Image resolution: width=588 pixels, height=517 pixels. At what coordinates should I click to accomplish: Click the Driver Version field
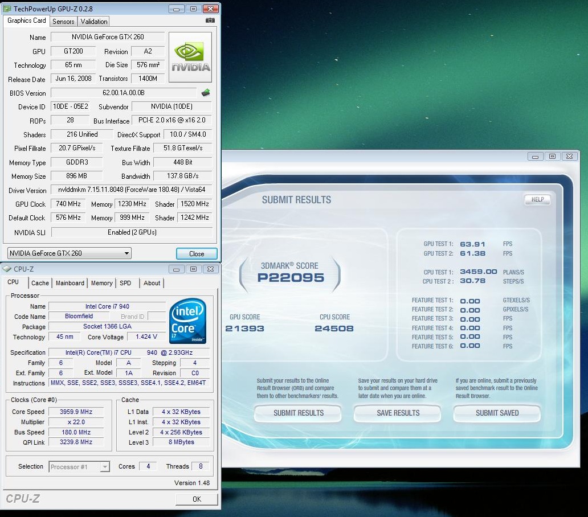(131, 190)
